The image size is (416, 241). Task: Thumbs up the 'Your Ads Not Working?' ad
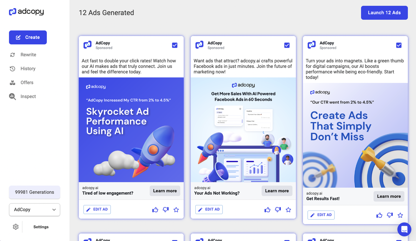[267, 210]
